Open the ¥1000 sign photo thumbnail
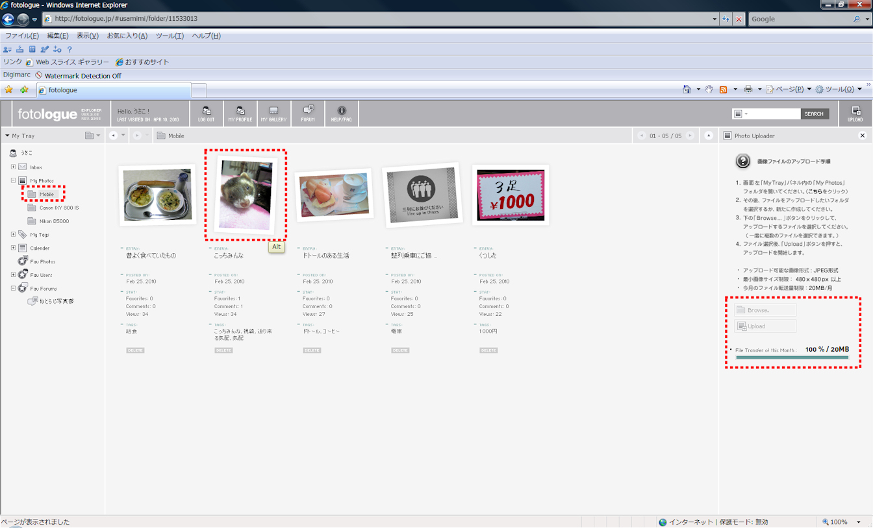 point(511,195)
